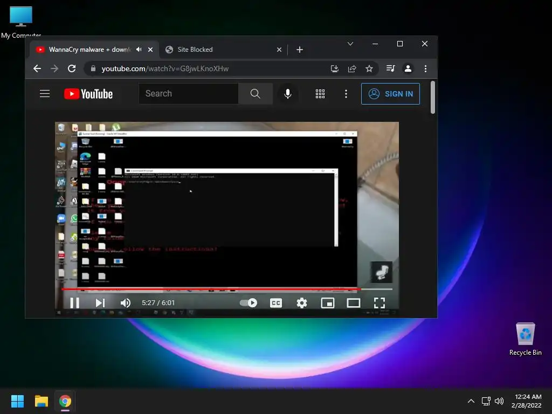Open the YouTube apps grid
This screenshot has width=552, height=414.
[320, 94]
